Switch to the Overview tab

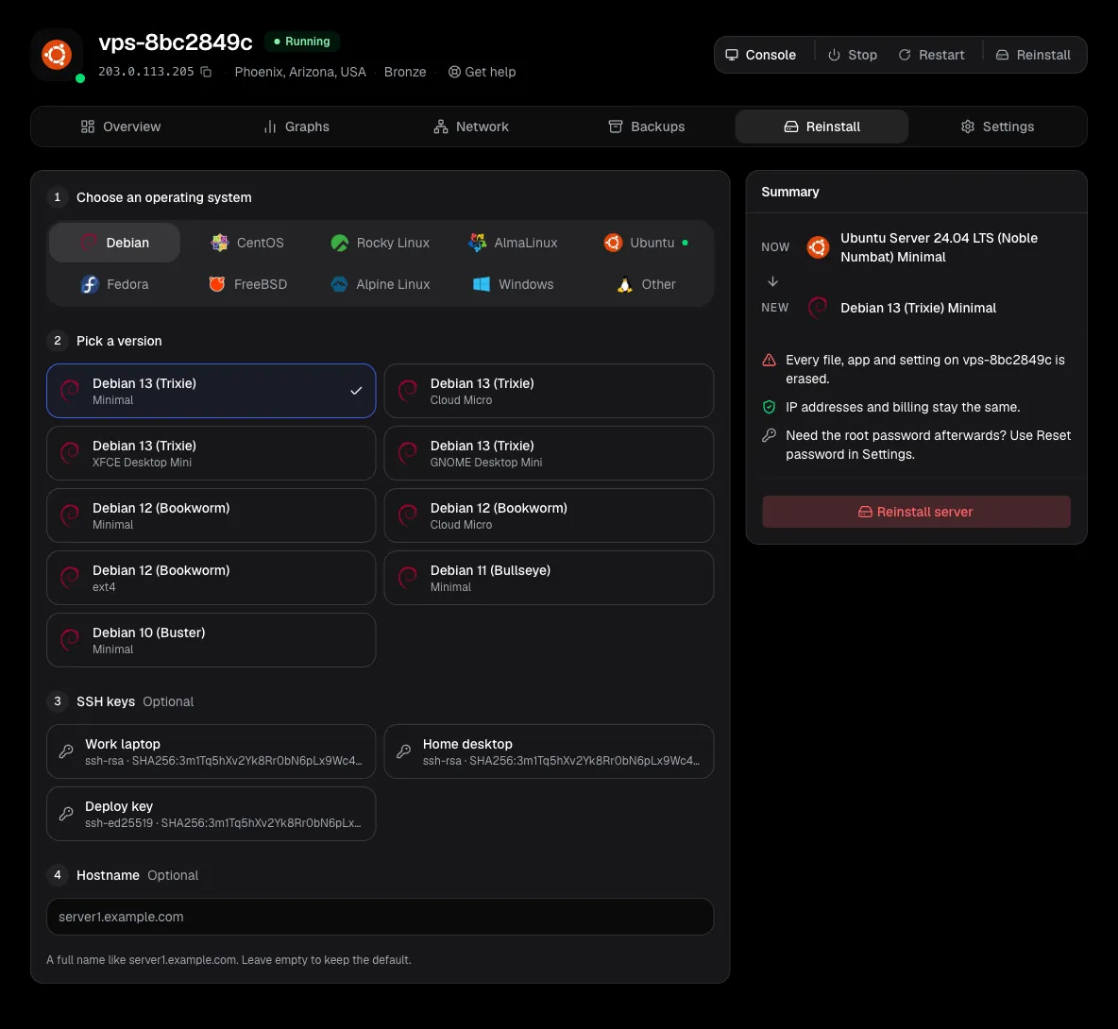(121, 127)
